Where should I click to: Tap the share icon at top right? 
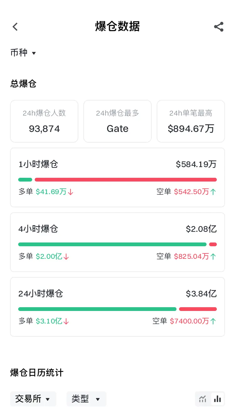219,27
